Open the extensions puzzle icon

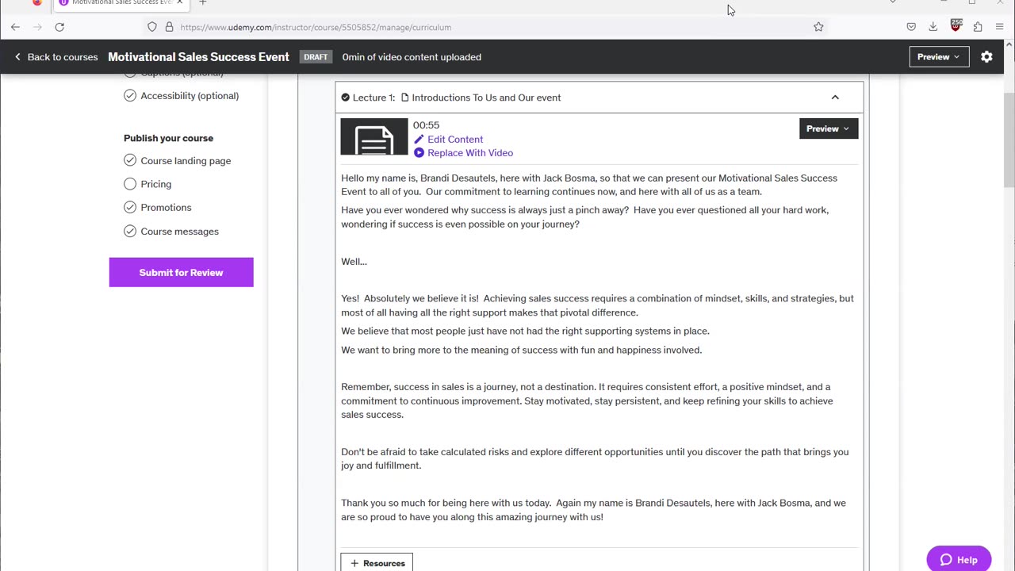[x=978, y=27]
